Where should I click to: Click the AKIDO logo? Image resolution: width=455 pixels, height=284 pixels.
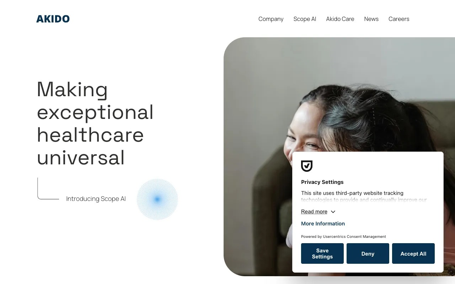click(53, 19)
